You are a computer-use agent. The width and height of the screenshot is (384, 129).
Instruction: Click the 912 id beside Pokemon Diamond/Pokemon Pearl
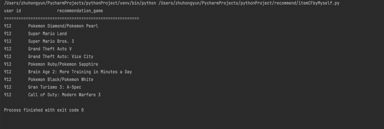pos(8,26)
